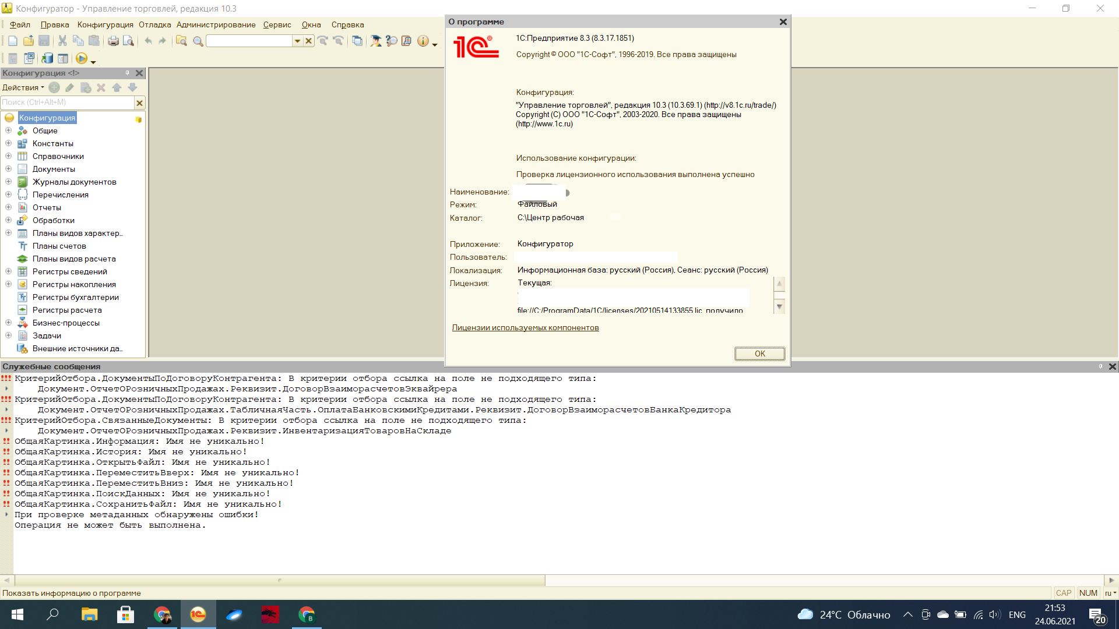Switch to 1C taskbar icon

coord(198,614)
